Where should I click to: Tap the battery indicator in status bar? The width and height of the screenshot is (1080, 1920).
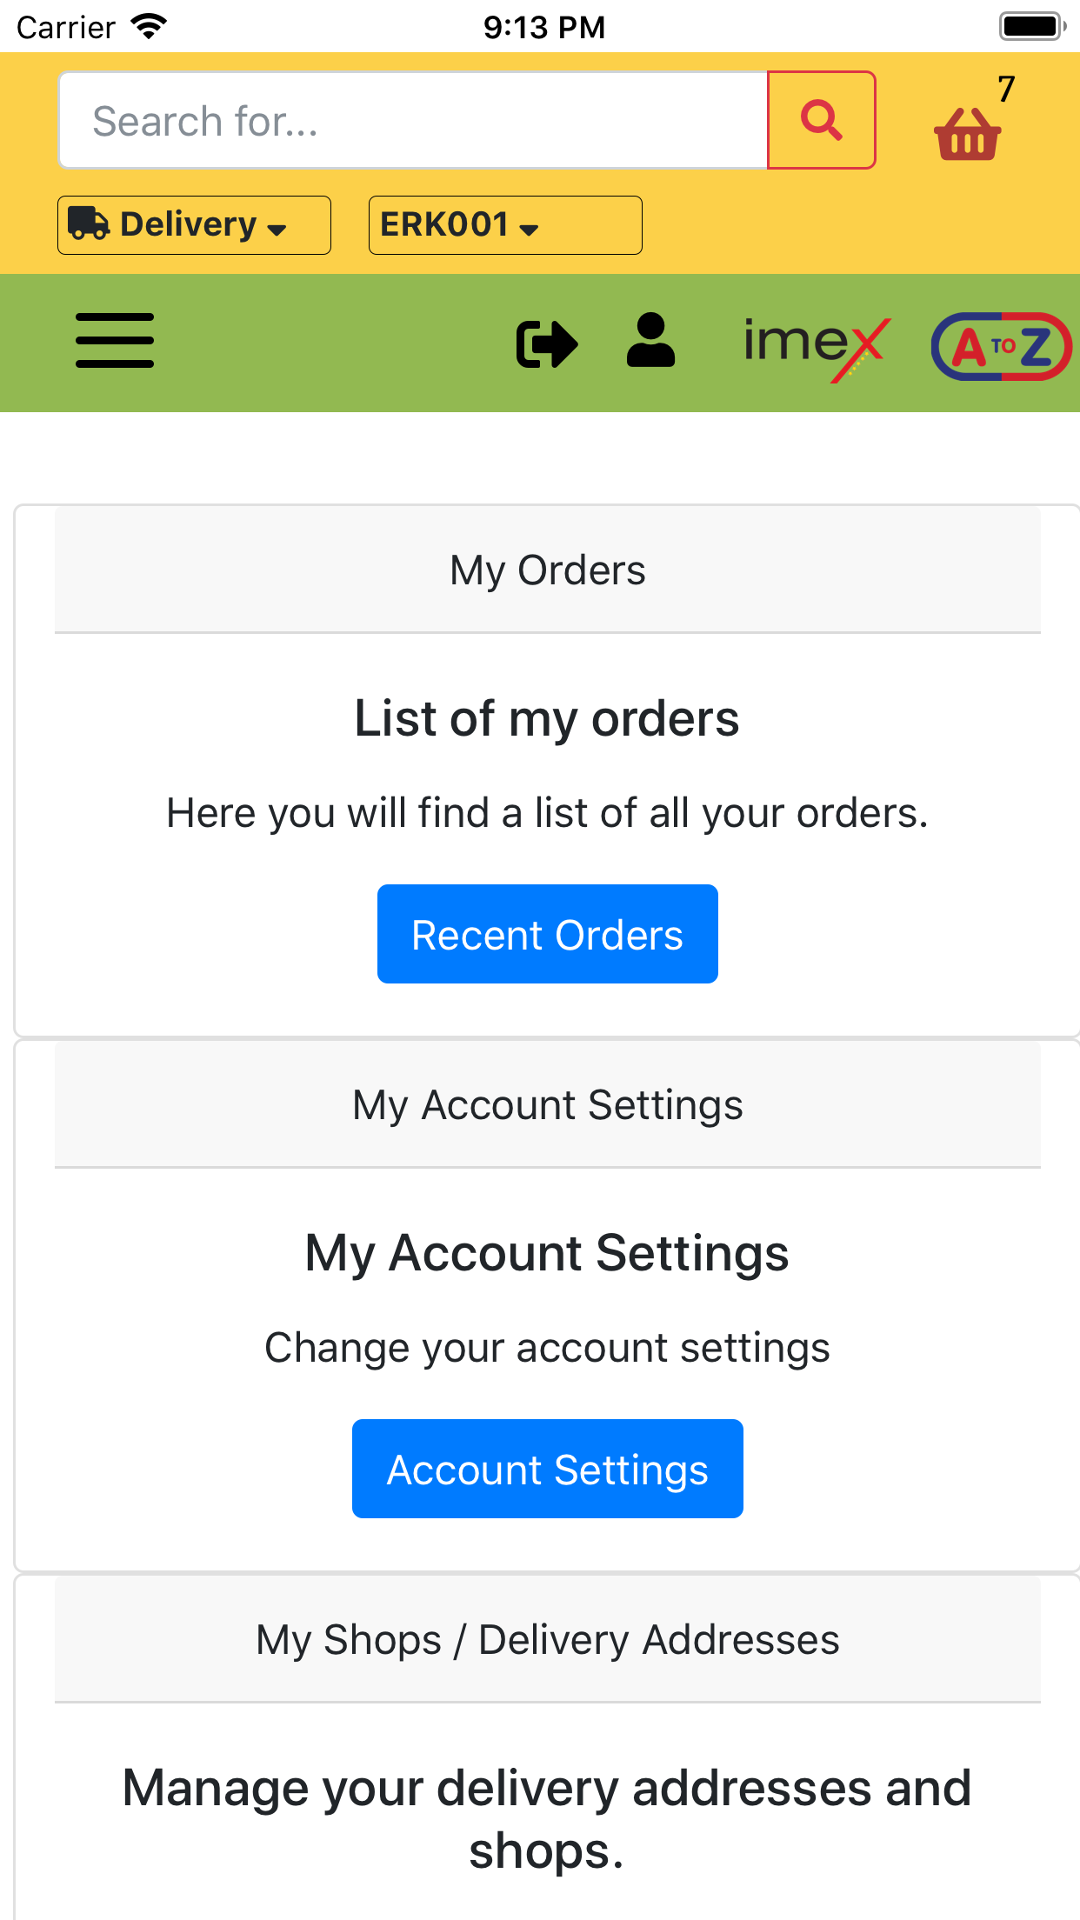1032,26
